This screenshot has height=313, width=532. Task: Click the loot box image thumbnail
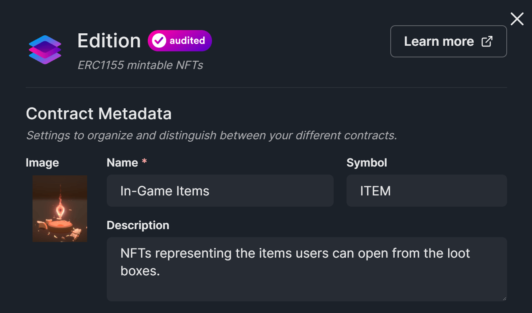pyautogui.click(x=60, y=208)
